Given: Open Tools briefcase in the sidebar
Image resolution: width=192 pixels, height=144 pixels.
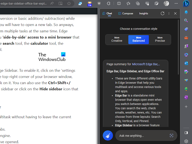Looking at the screenshot, I should 186,38.
